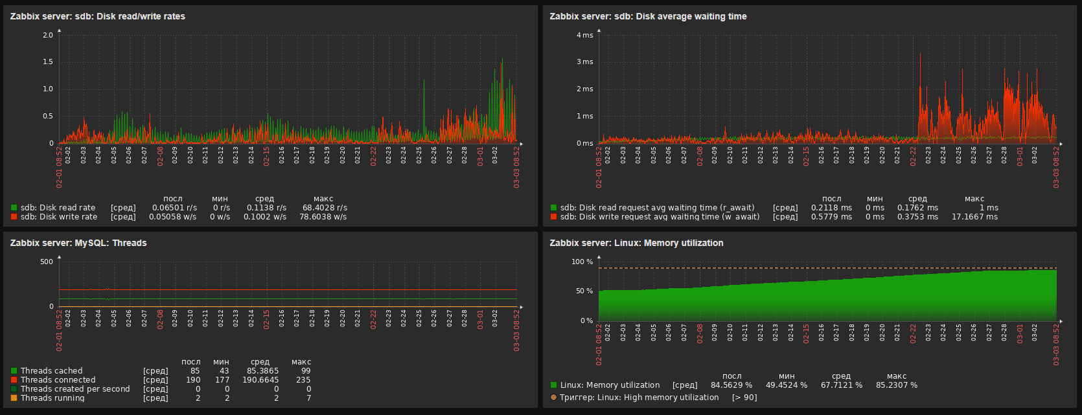The image size is (1082, 415).
Task: Click the average value '0.3753 ms'
Action: tap(917, 217)
